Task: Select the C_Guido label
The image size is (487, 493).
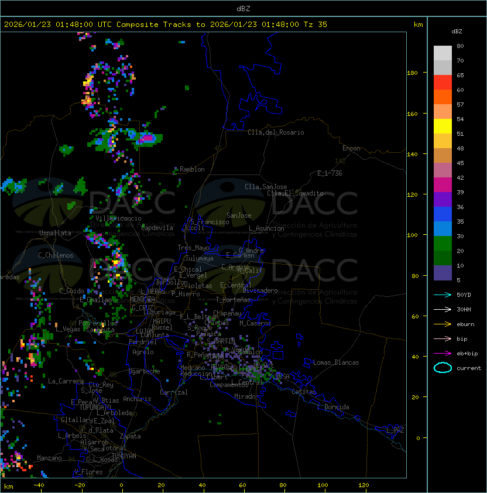Action: (x=71, y=291)
